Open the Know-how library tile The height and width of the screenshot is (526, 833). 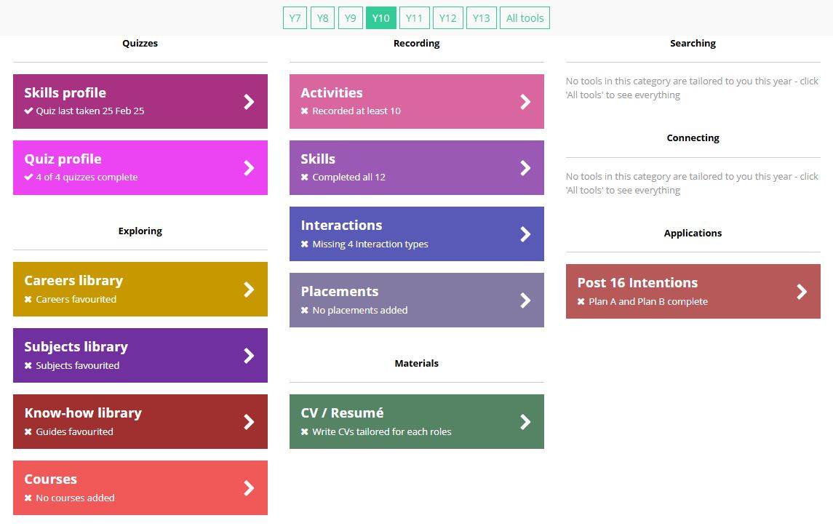(x=140, y=421)
